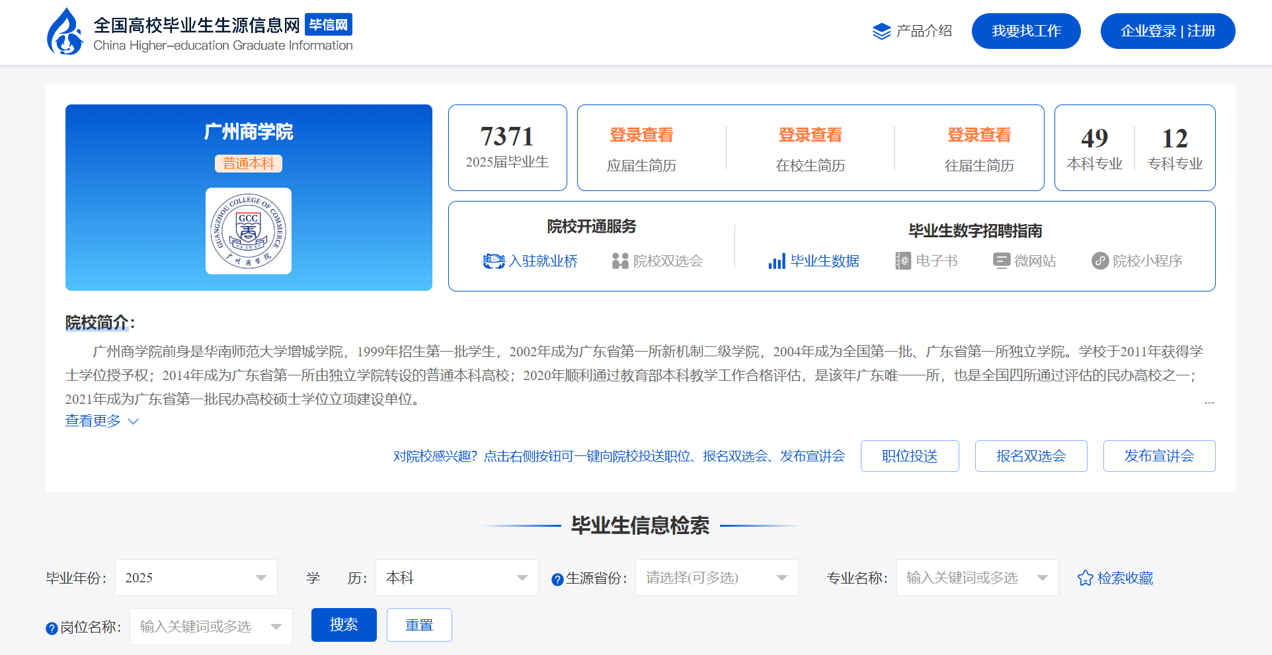The height and width of the screenshot is (655, 1272).
Task: Click the 12 专科专业 count
Action: pyautogui.click(x=1175, y=138)
